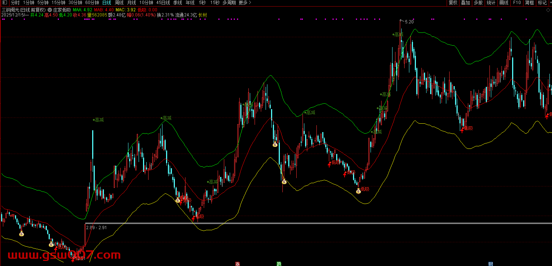Click the 标记 mark button
552x266 pixels.
click(x=542, y=3)
